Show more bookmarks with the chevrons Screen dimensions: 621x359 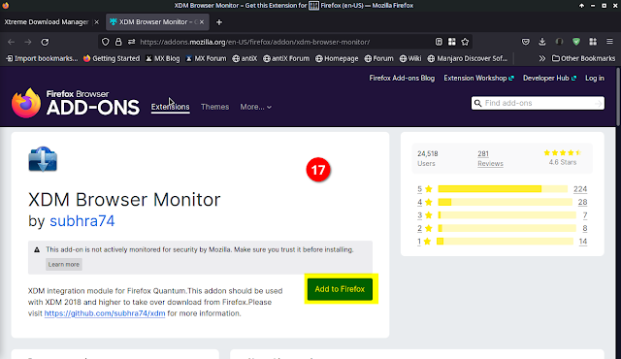541,58
